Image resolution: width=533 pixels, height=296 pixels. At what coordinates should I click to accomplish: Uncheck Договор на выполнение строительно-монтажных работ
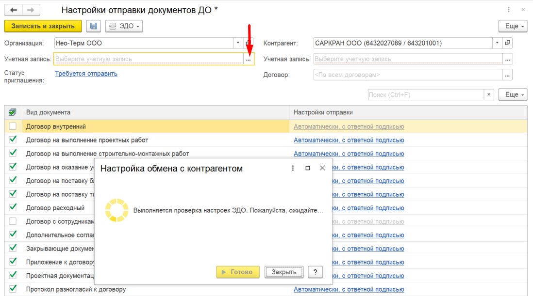click(x=13, y=153)
